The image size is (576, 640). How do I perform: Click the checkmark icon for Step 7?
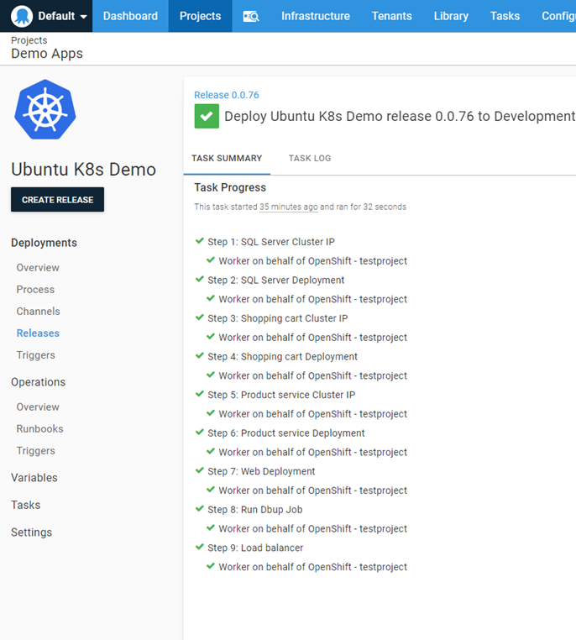pyautogui.click(x=200, y=471)
